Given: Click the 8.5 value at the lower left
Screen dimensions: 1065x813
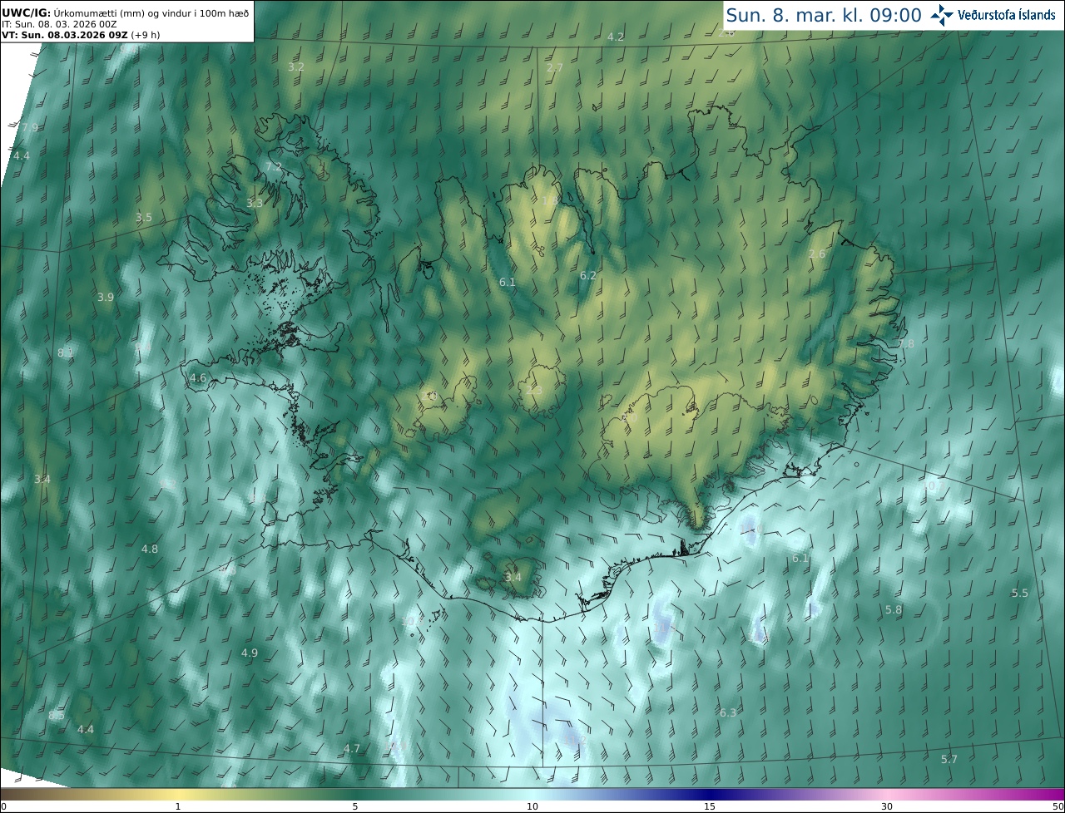Looking at the screenshot, I should tap(57, 716).
